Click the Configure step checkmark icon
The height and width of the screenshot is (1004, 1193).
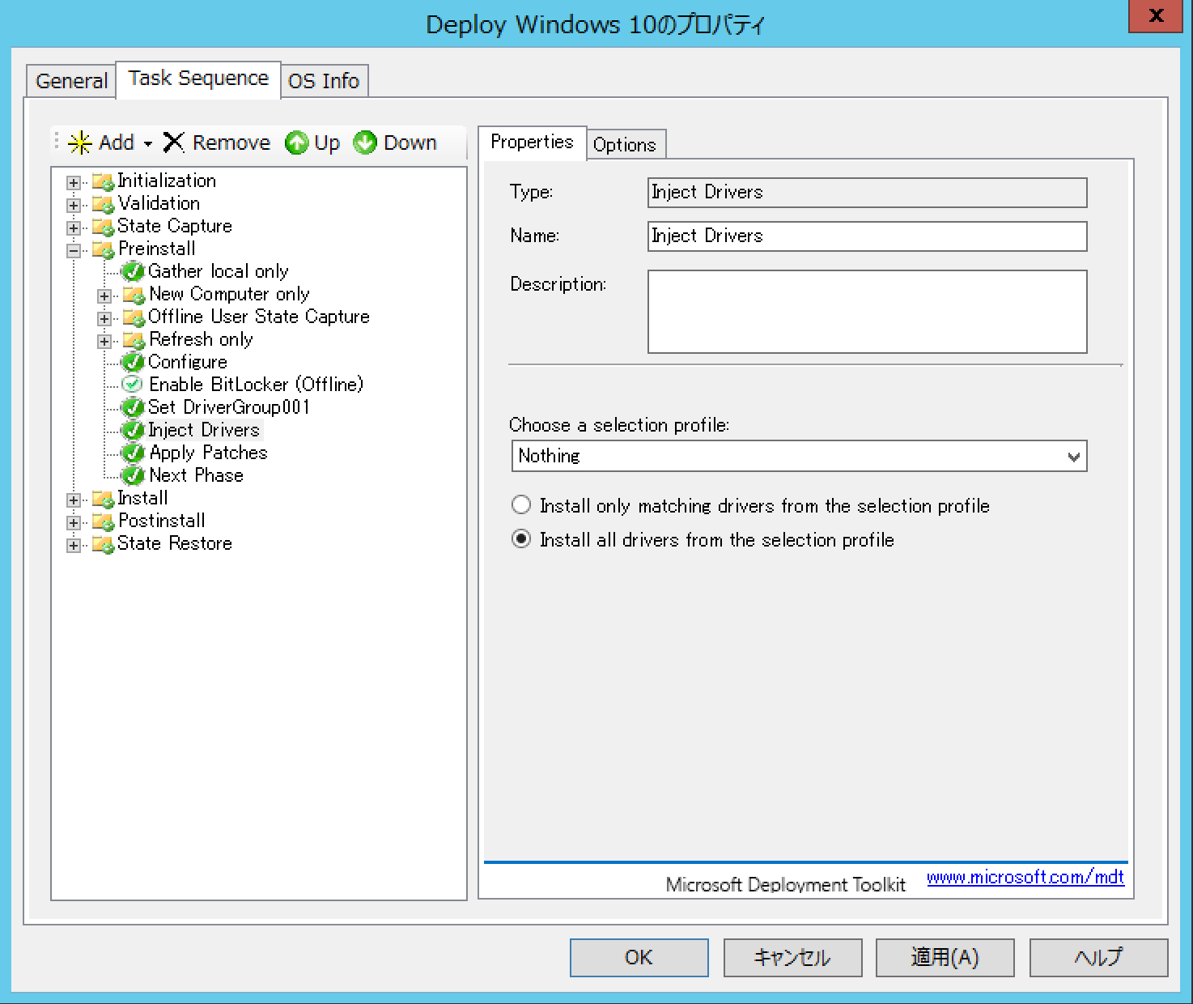click(133, 362)
